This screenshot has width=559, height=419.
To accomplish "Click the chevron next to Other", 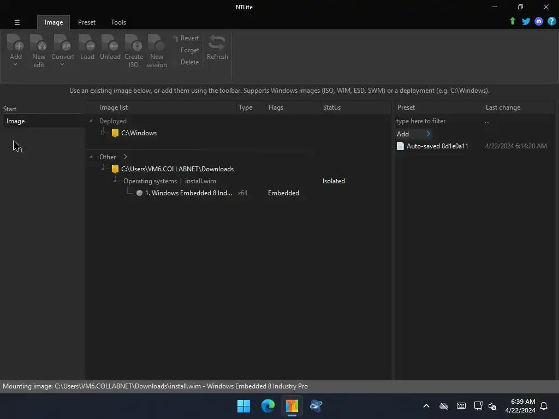I will (125, 157).
